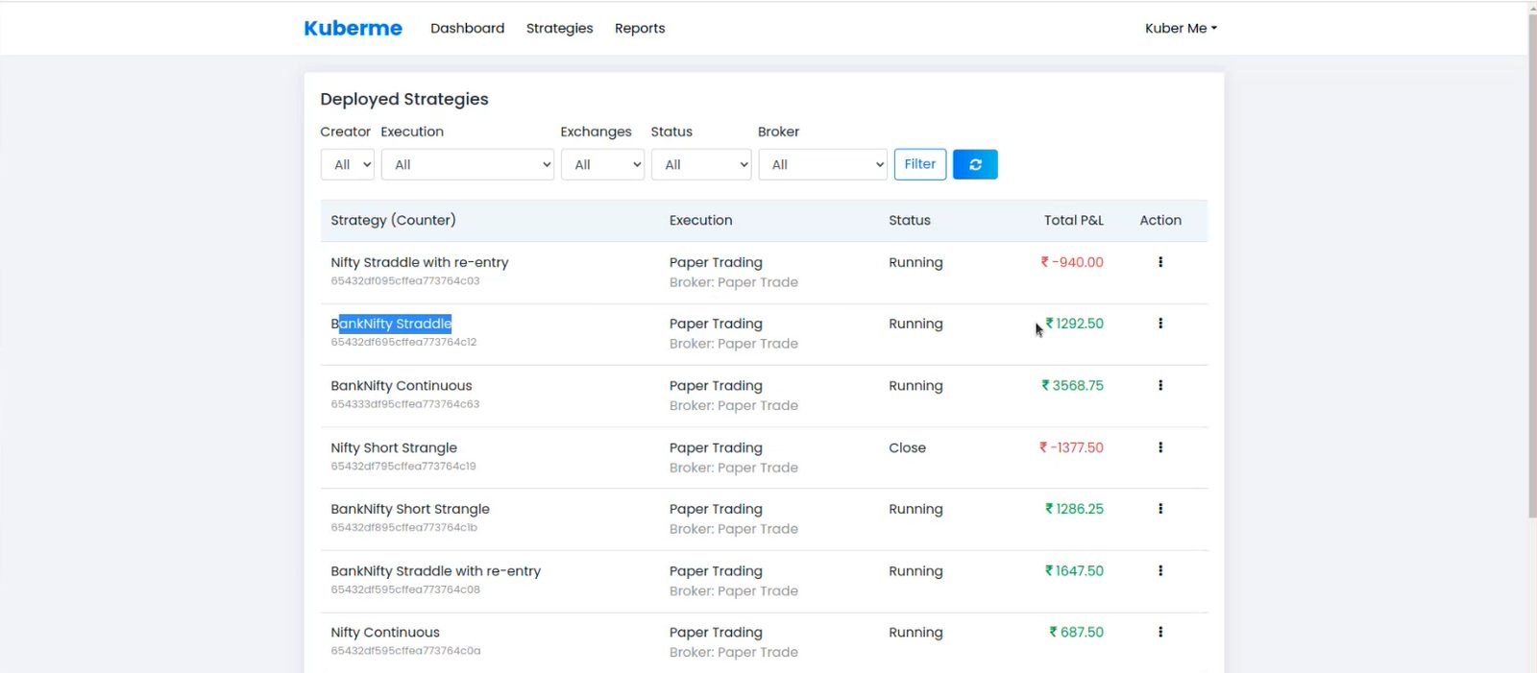Image resolution: width=1537 pixels, height=673 pixels.
Task: Open action menu for Nifty Short Strangle
Action: click(1160, 447)
